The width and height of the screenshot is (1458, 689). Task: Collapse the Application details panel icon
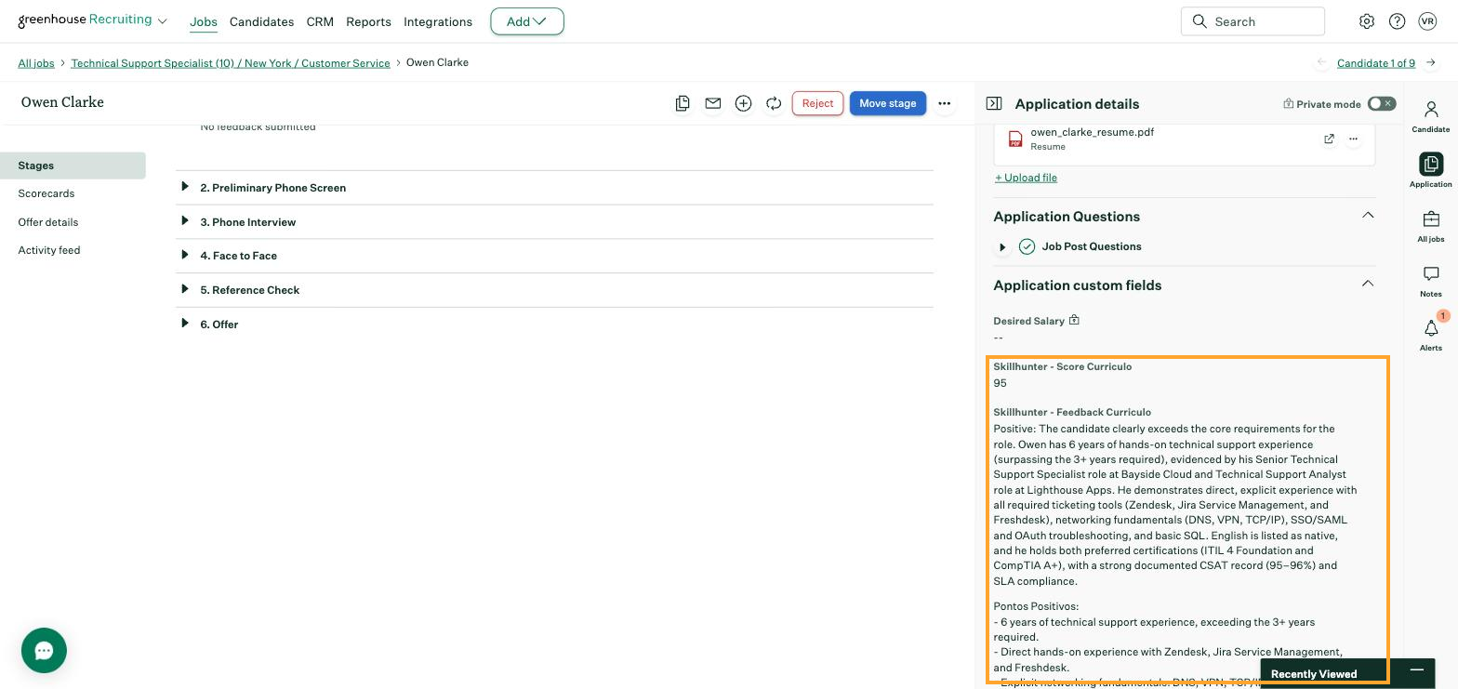[x=994, y=103]
